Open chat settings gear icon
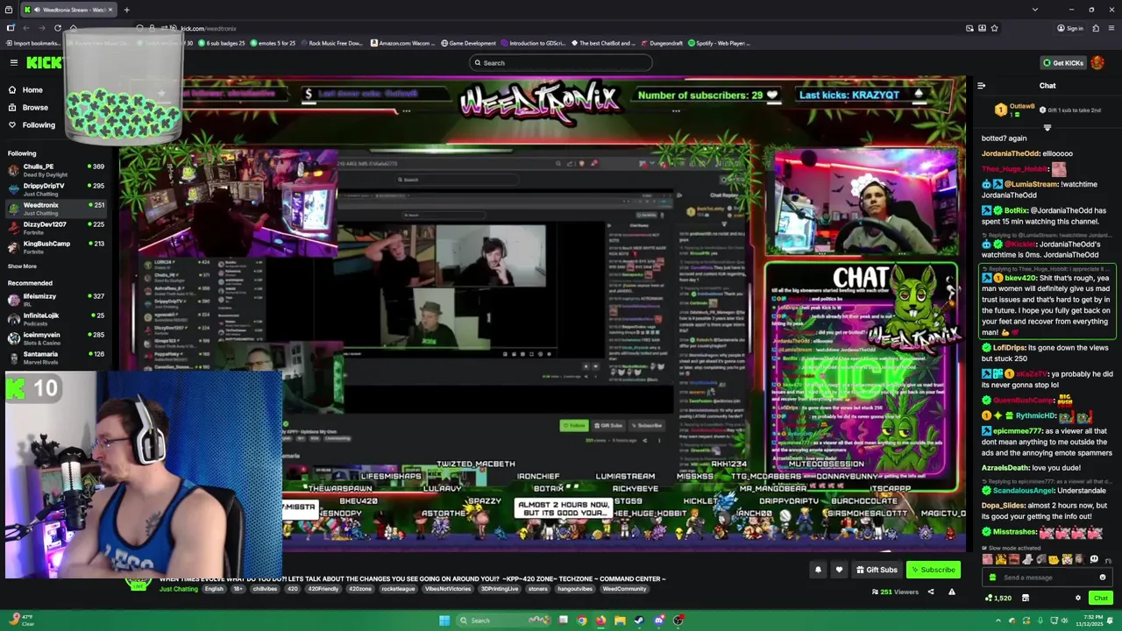The width and height of the screenshot is (1122, 631). [x=1078, y=598]
